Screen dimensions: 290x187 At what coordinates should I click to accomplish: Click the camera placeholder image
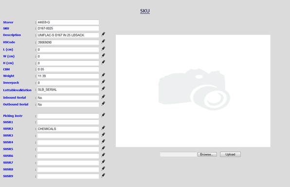pos(193,91)
